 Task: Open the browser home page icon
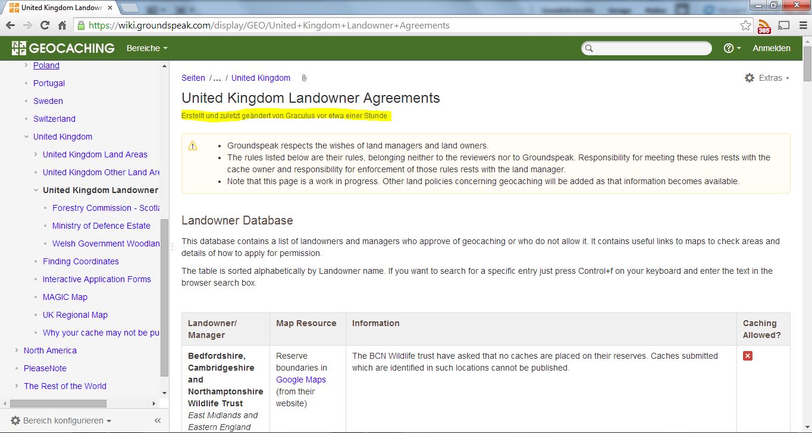click(x=62, y=26)
